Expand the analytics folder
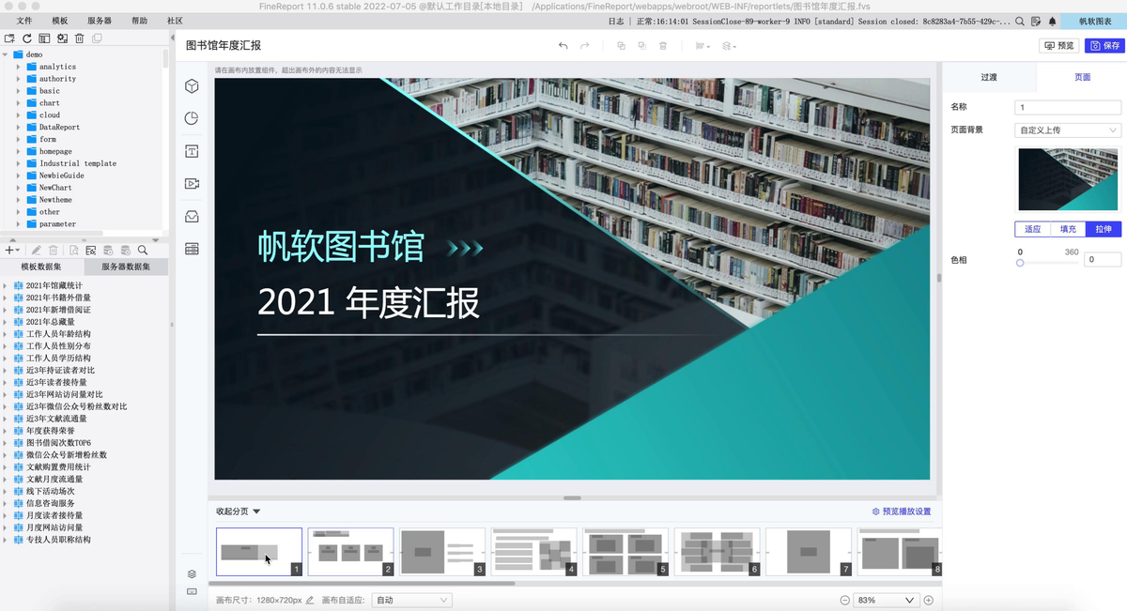Image resolution: width=1127 pixels, height=611 pixels. coord(19,67)
